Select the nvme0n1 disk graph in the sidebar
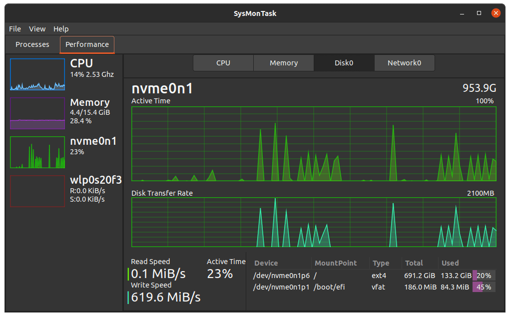 (x=37, y=152)
